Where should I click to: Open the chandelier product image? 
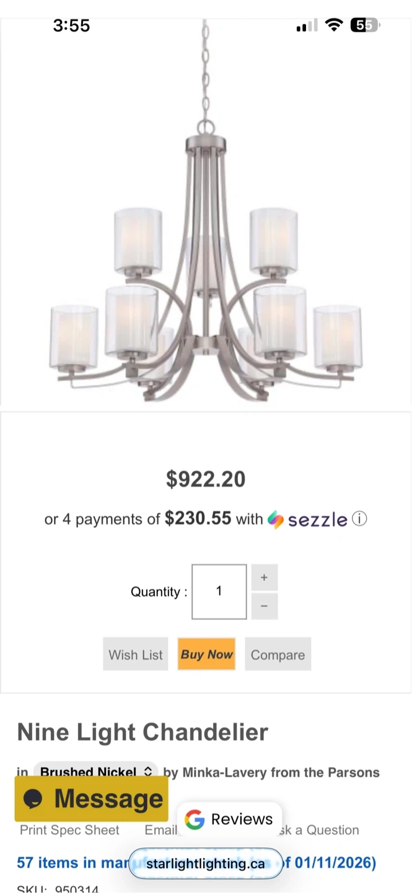206,248
